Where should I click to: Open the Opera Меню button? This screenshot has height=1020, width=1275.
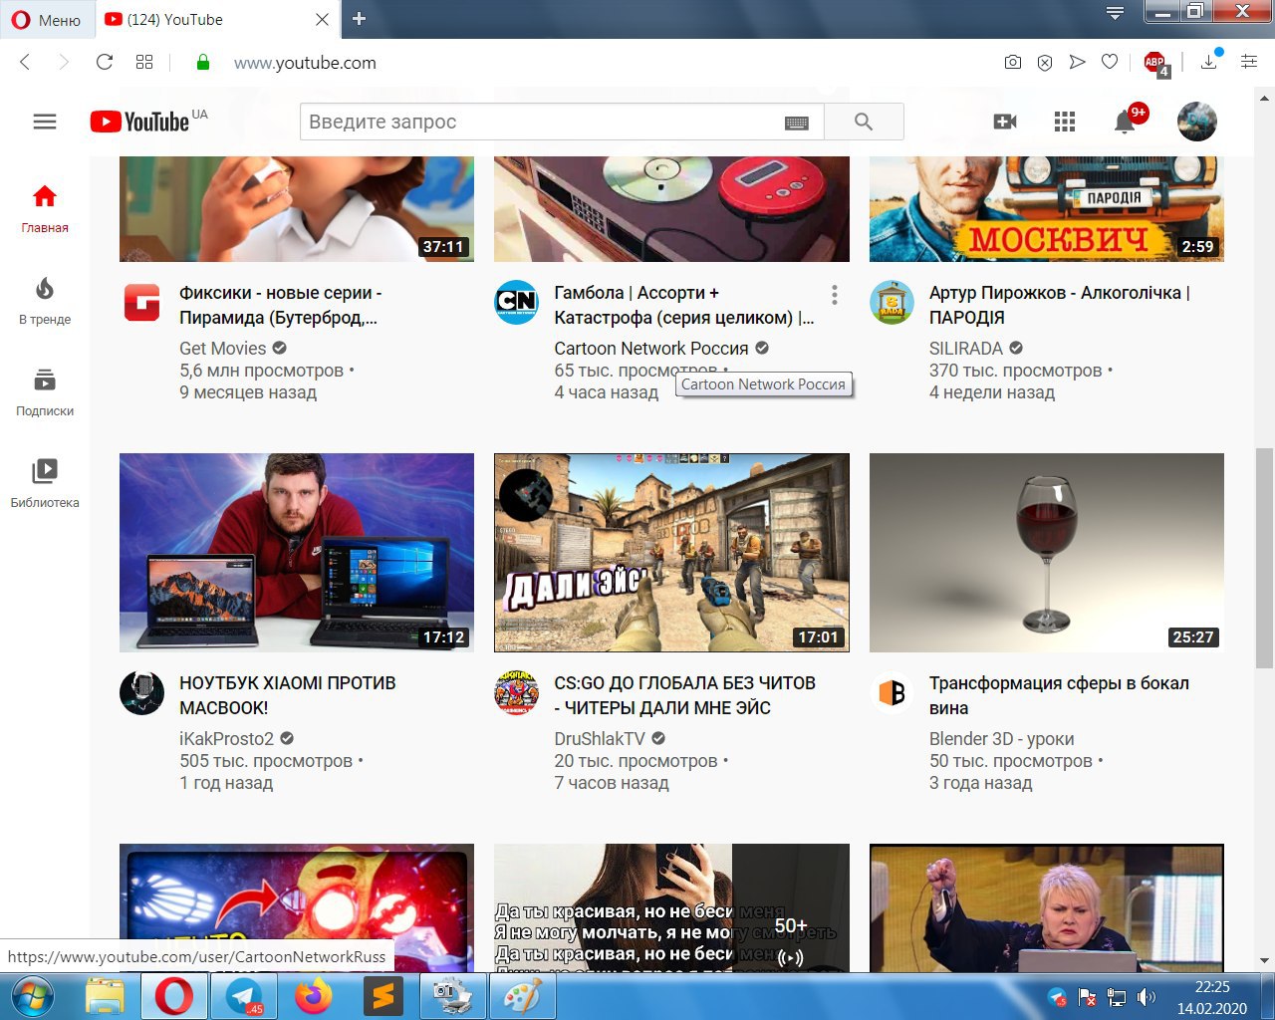pos(47,19)
